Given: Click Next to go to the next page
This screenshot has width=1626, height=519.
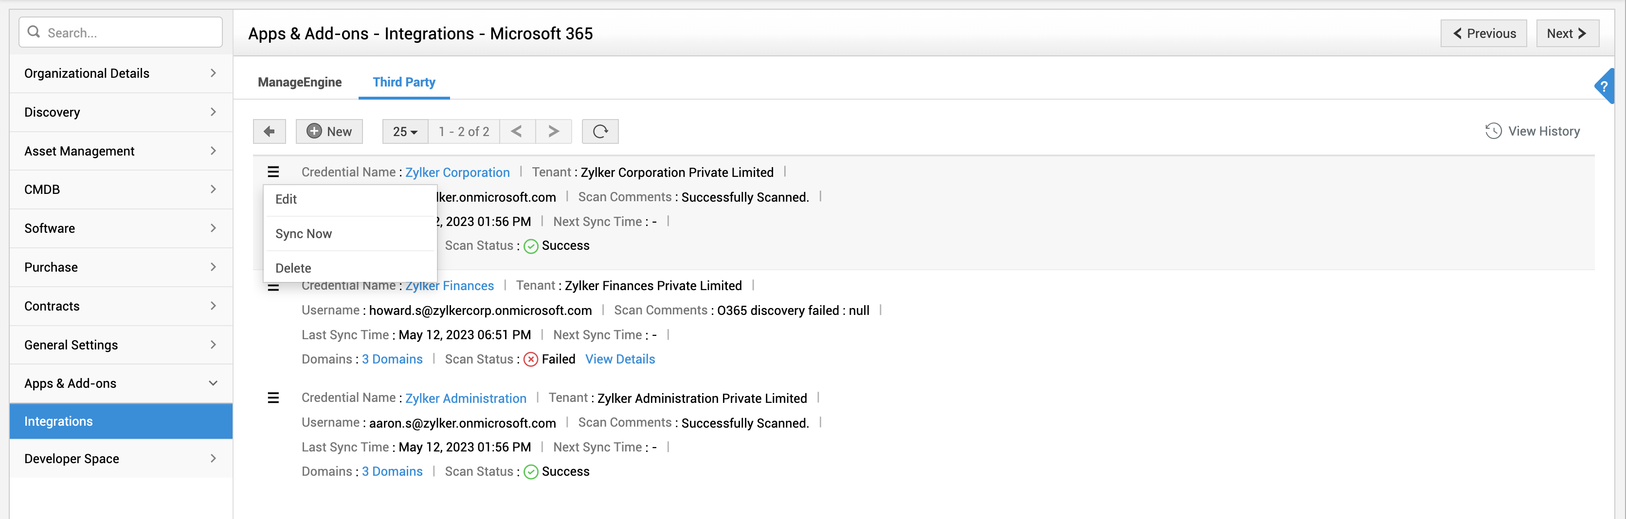Looking at the screenshot, I should (1567, 33).
